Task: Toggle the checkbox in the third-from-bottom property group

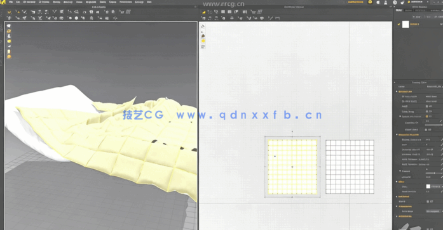Action: [428, 201]
